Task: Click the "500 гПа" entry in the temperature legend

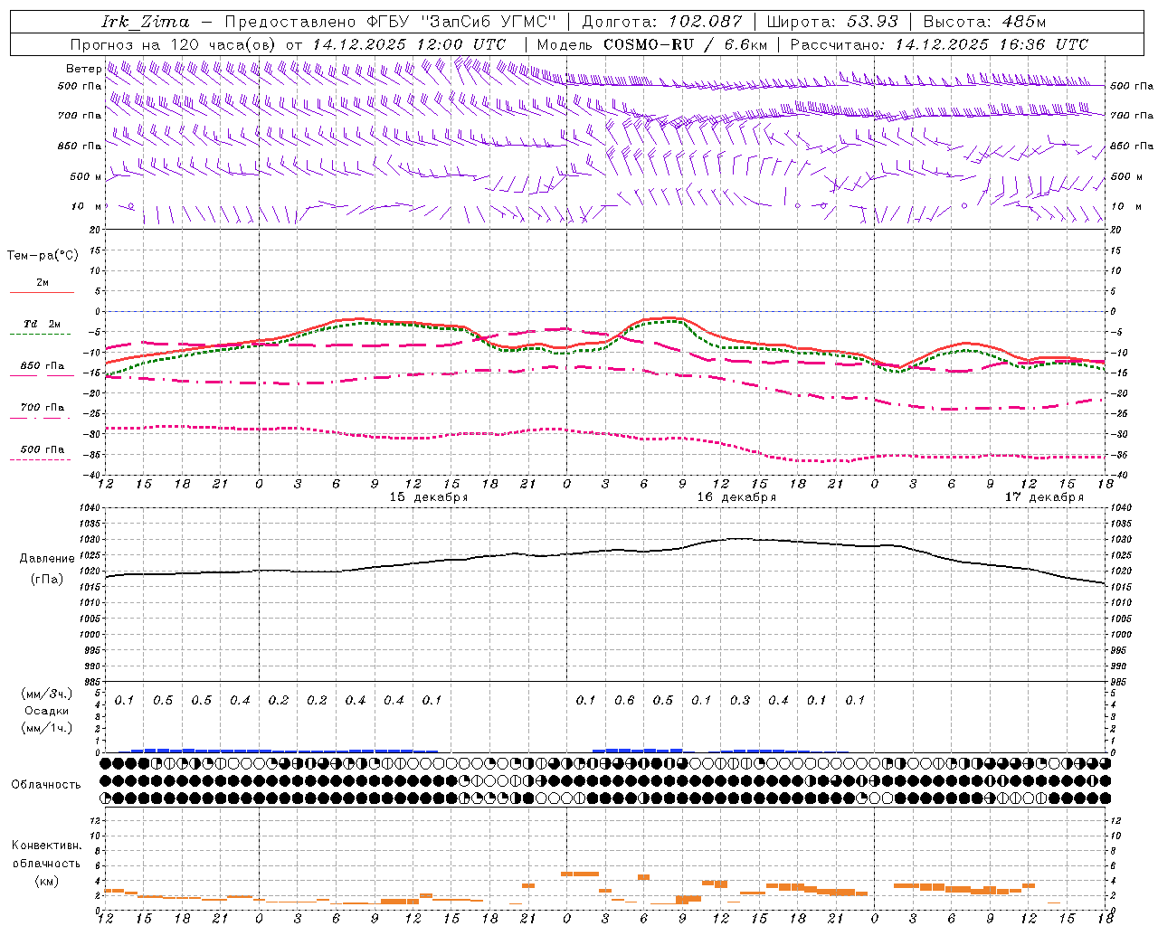Action: tap(42, 449)
